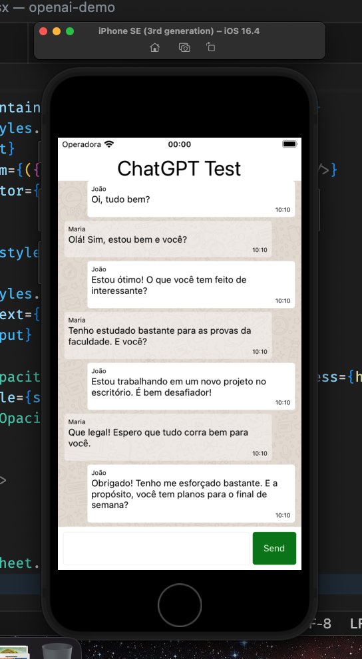Click the ChatGPT Test title

[179, 168]
